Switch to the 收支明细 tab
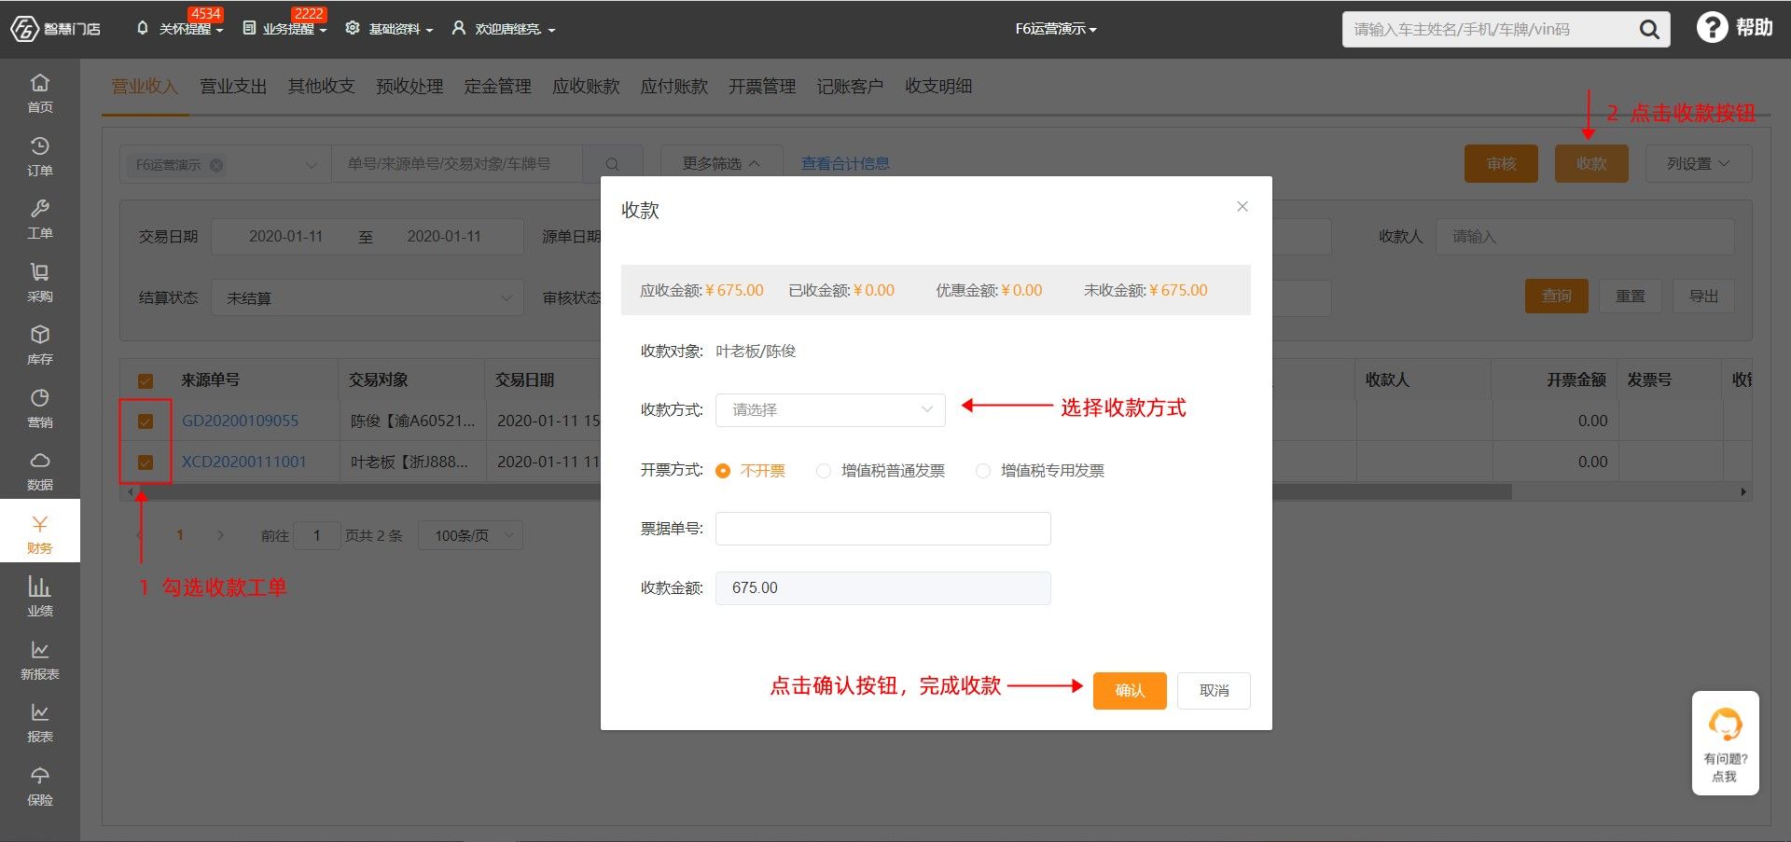 point(938,86)
